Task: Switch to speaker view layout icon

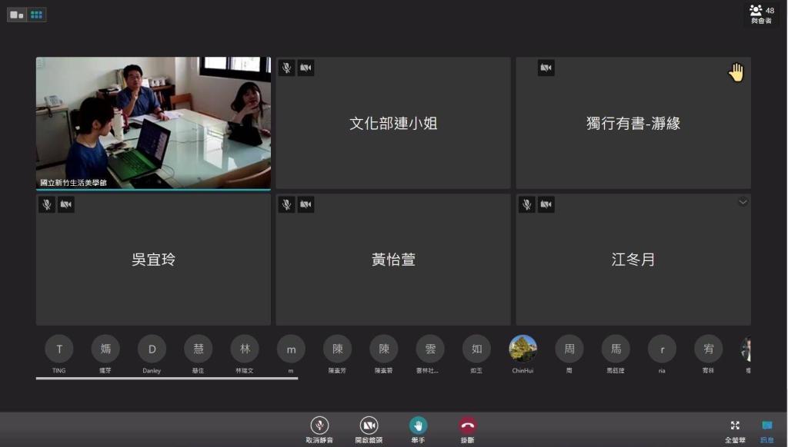Action: click(x=17, y=15)
